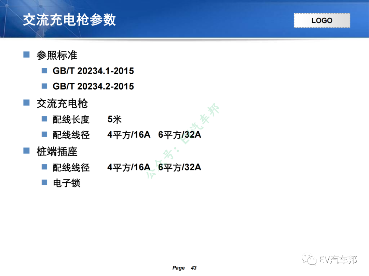Click the 4平方/16A specification text
Image resolution: width=369 pixels, height=276 pixels.
(x=129, y=135)
